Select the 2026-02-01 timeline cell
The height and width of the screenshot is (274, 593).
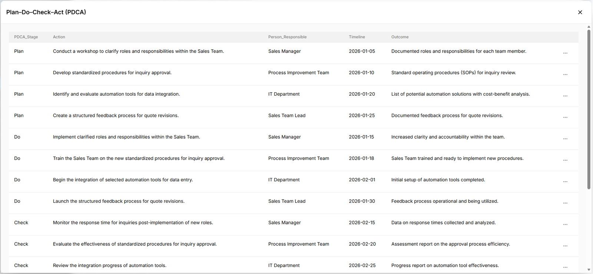pyautogui.click(x=362, y=180)
